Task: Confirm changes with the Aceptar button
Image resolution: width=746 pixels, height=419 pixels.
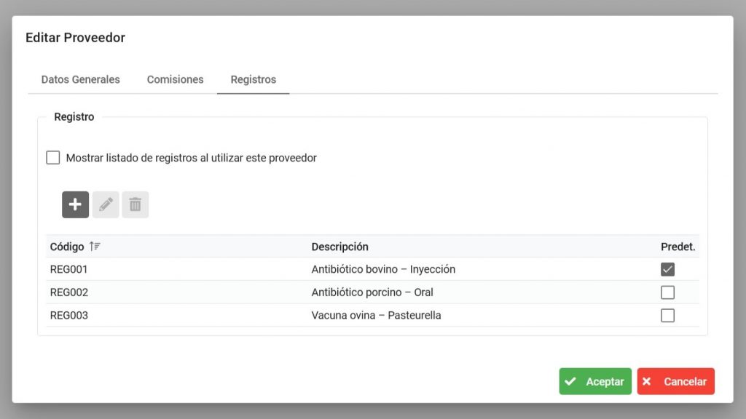Action: 595,380
